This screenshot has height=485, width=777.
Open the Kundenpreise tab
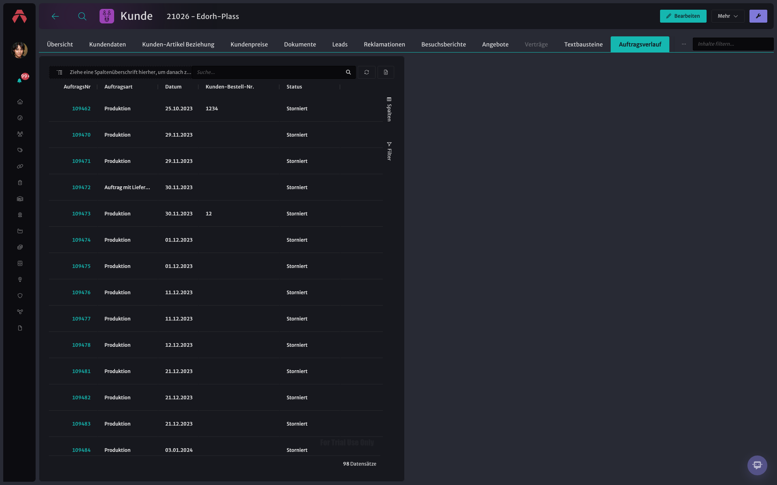(x=249, y=44)
